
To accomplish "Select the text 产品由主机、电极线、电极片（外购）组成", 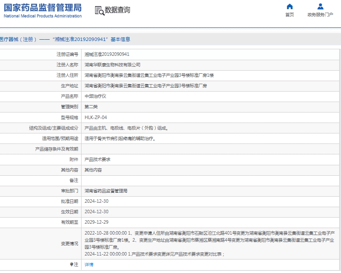I will click(x=126, y=128).
